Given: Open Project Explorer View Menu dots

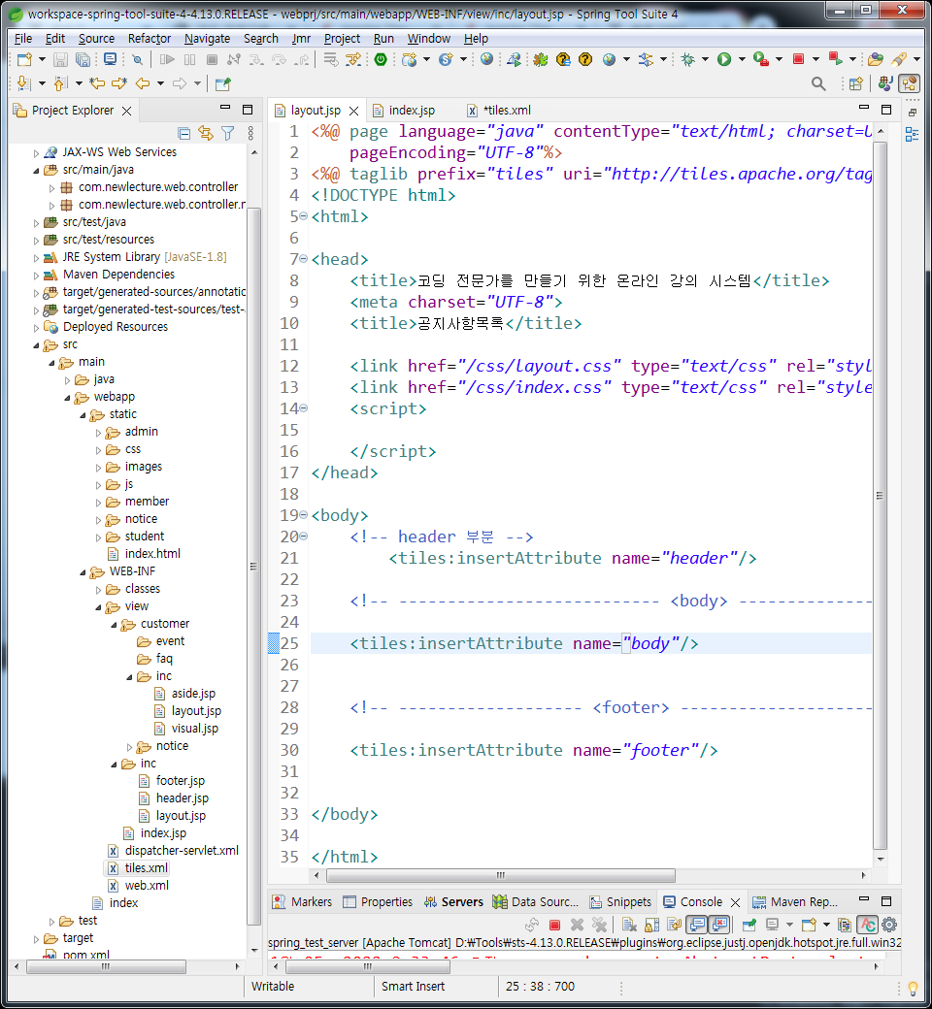Looking at the screenshot, I should point(250,133).
